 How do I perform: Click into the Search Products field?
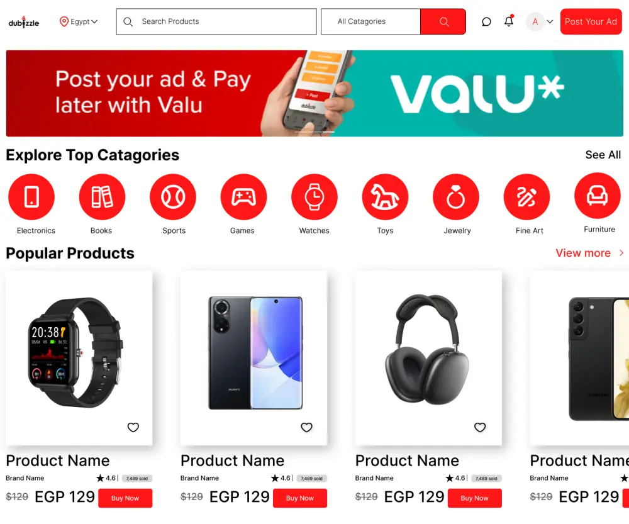coord(216,21)
